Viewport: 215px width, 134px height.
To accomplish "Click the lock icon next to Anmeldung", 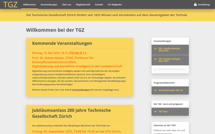I will [195, 5].
